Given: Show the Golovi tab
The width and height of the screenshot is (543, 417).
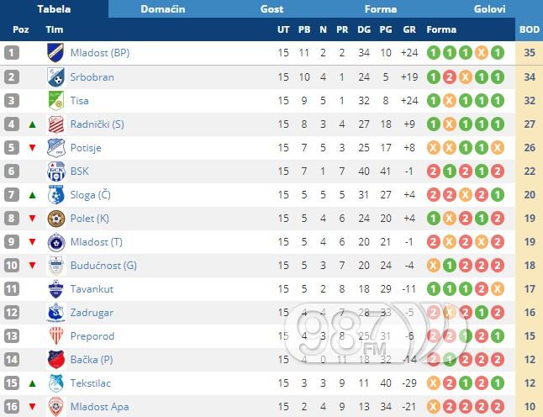Looking at the screenshot, I should pyautogui.click(x=489, y=9).
